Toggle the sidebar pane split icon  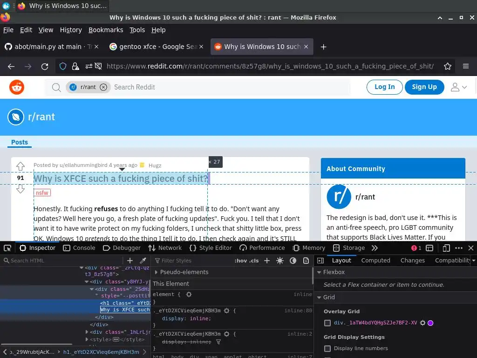click(x=320, y=261)
